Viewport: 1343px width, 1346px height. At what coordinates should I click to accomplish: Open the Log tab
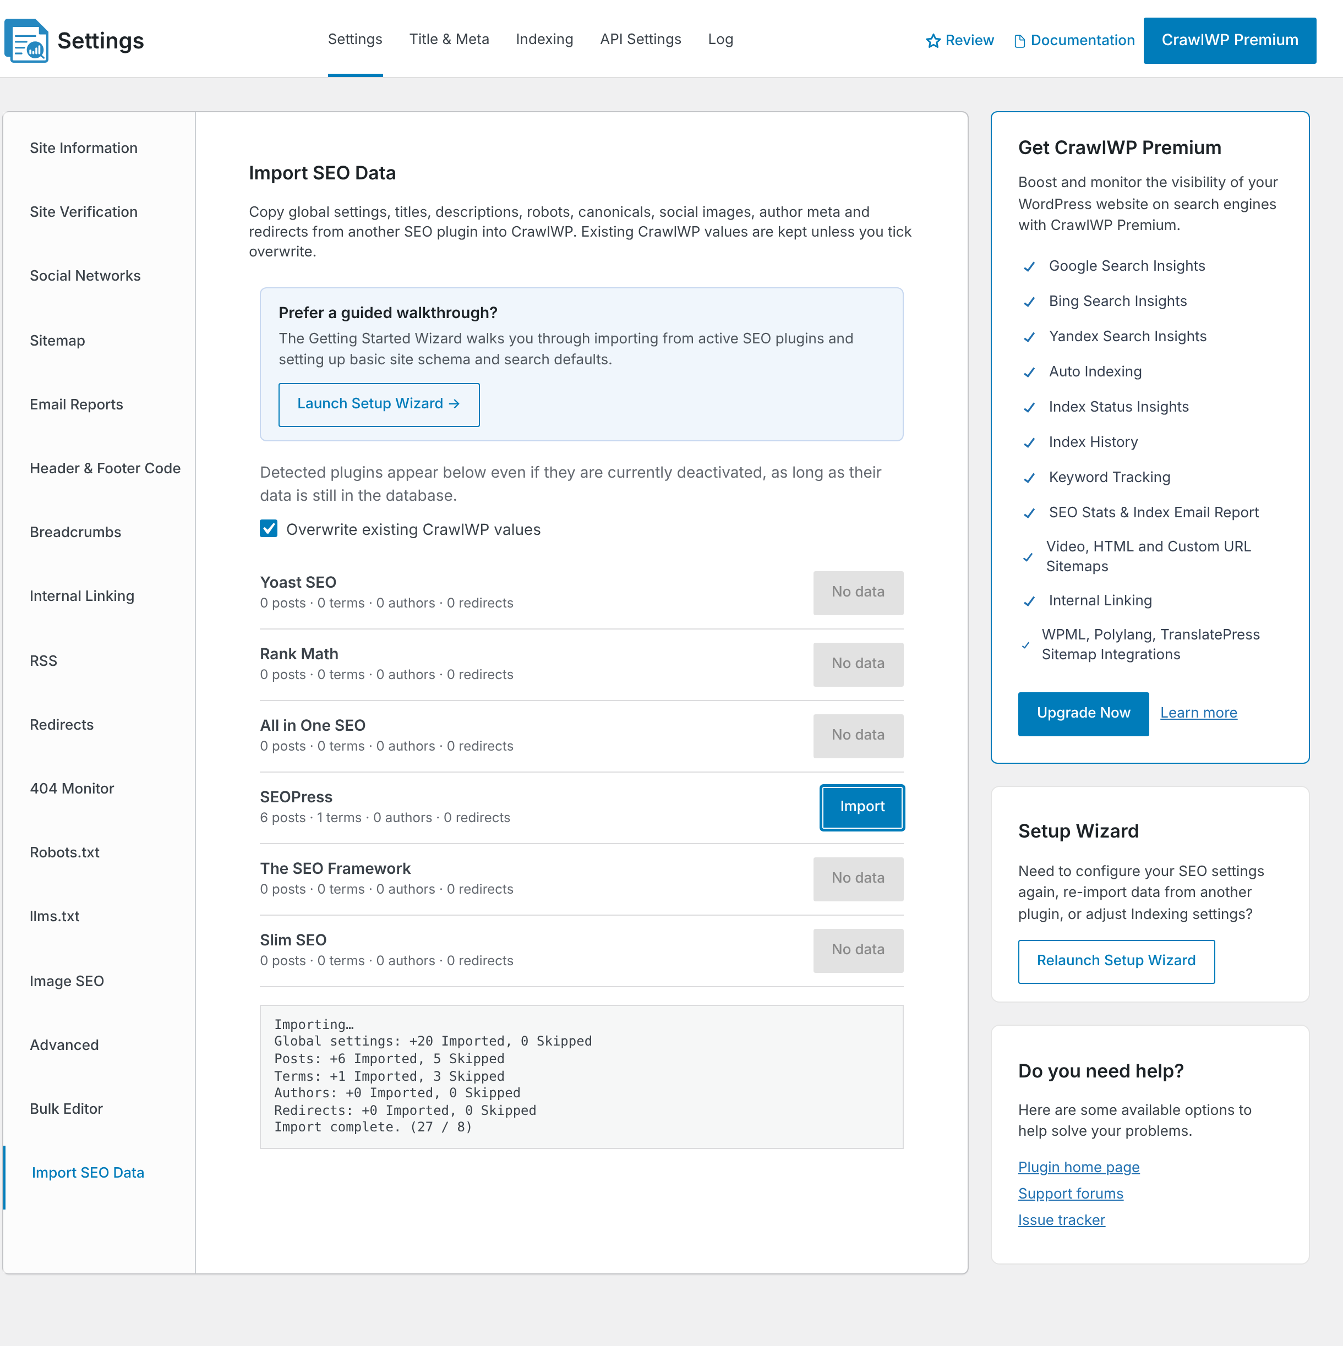point(720,39)
